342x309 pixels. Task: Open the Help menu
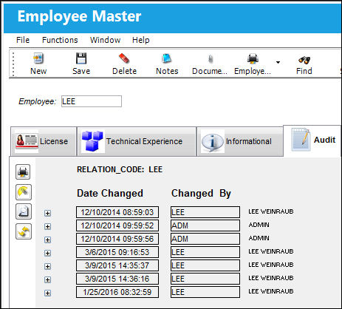141,40
